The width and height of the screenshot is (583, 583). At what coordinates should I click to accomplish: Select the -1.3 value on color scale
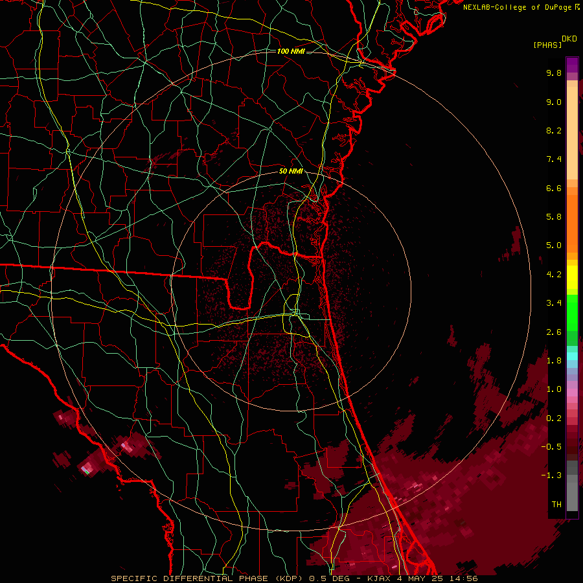(x=551, y=475)
